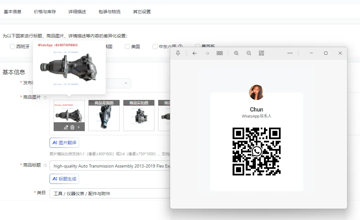Image resolution: width=360 pixels, height=220 pixels.
Task: Check the 美国 country checkbox
Action: tap(127, 46)
